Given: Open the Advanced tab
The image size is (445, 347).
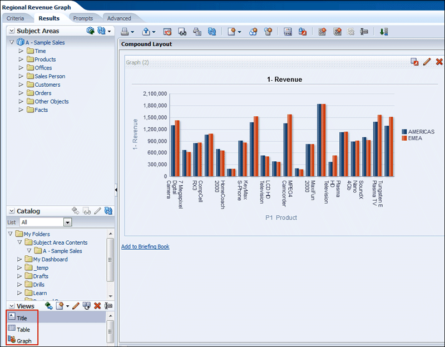Looking at the screenshot, I should 119,18.
